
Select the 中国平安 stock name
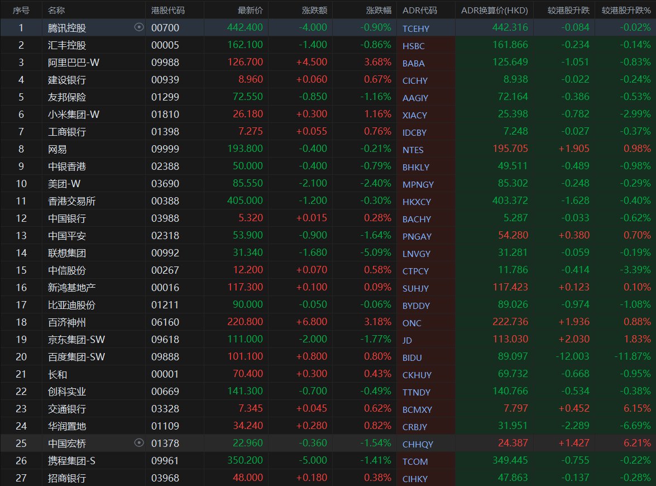click(67, 236)
